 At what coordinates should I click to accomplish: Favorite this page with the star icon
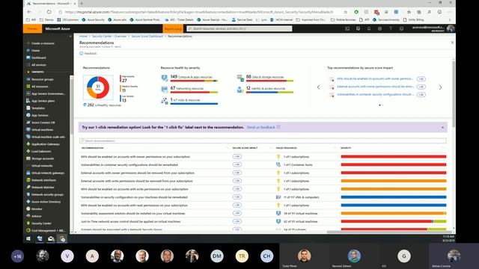coord(346,12)
